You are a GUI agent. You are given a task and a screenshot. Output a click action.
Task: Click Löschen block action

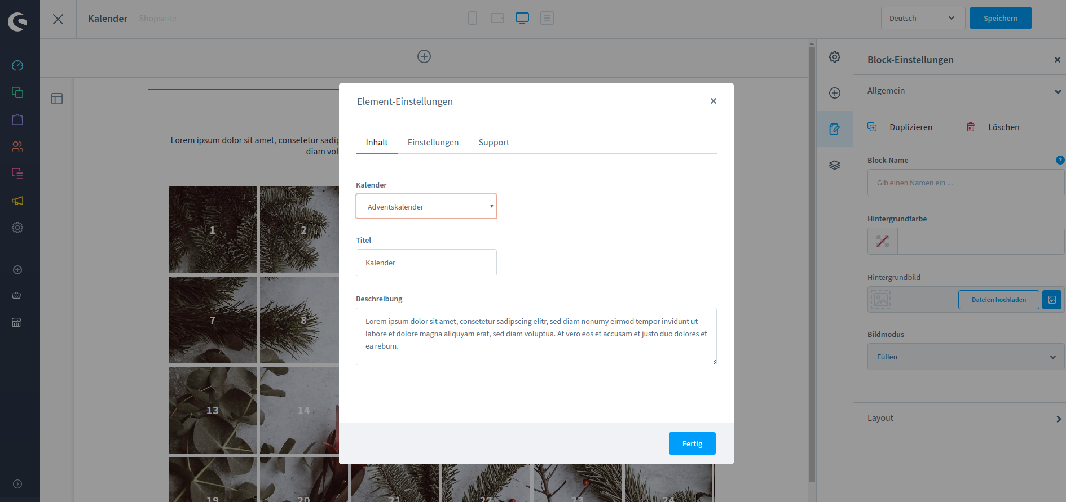(x=993, y=127)
